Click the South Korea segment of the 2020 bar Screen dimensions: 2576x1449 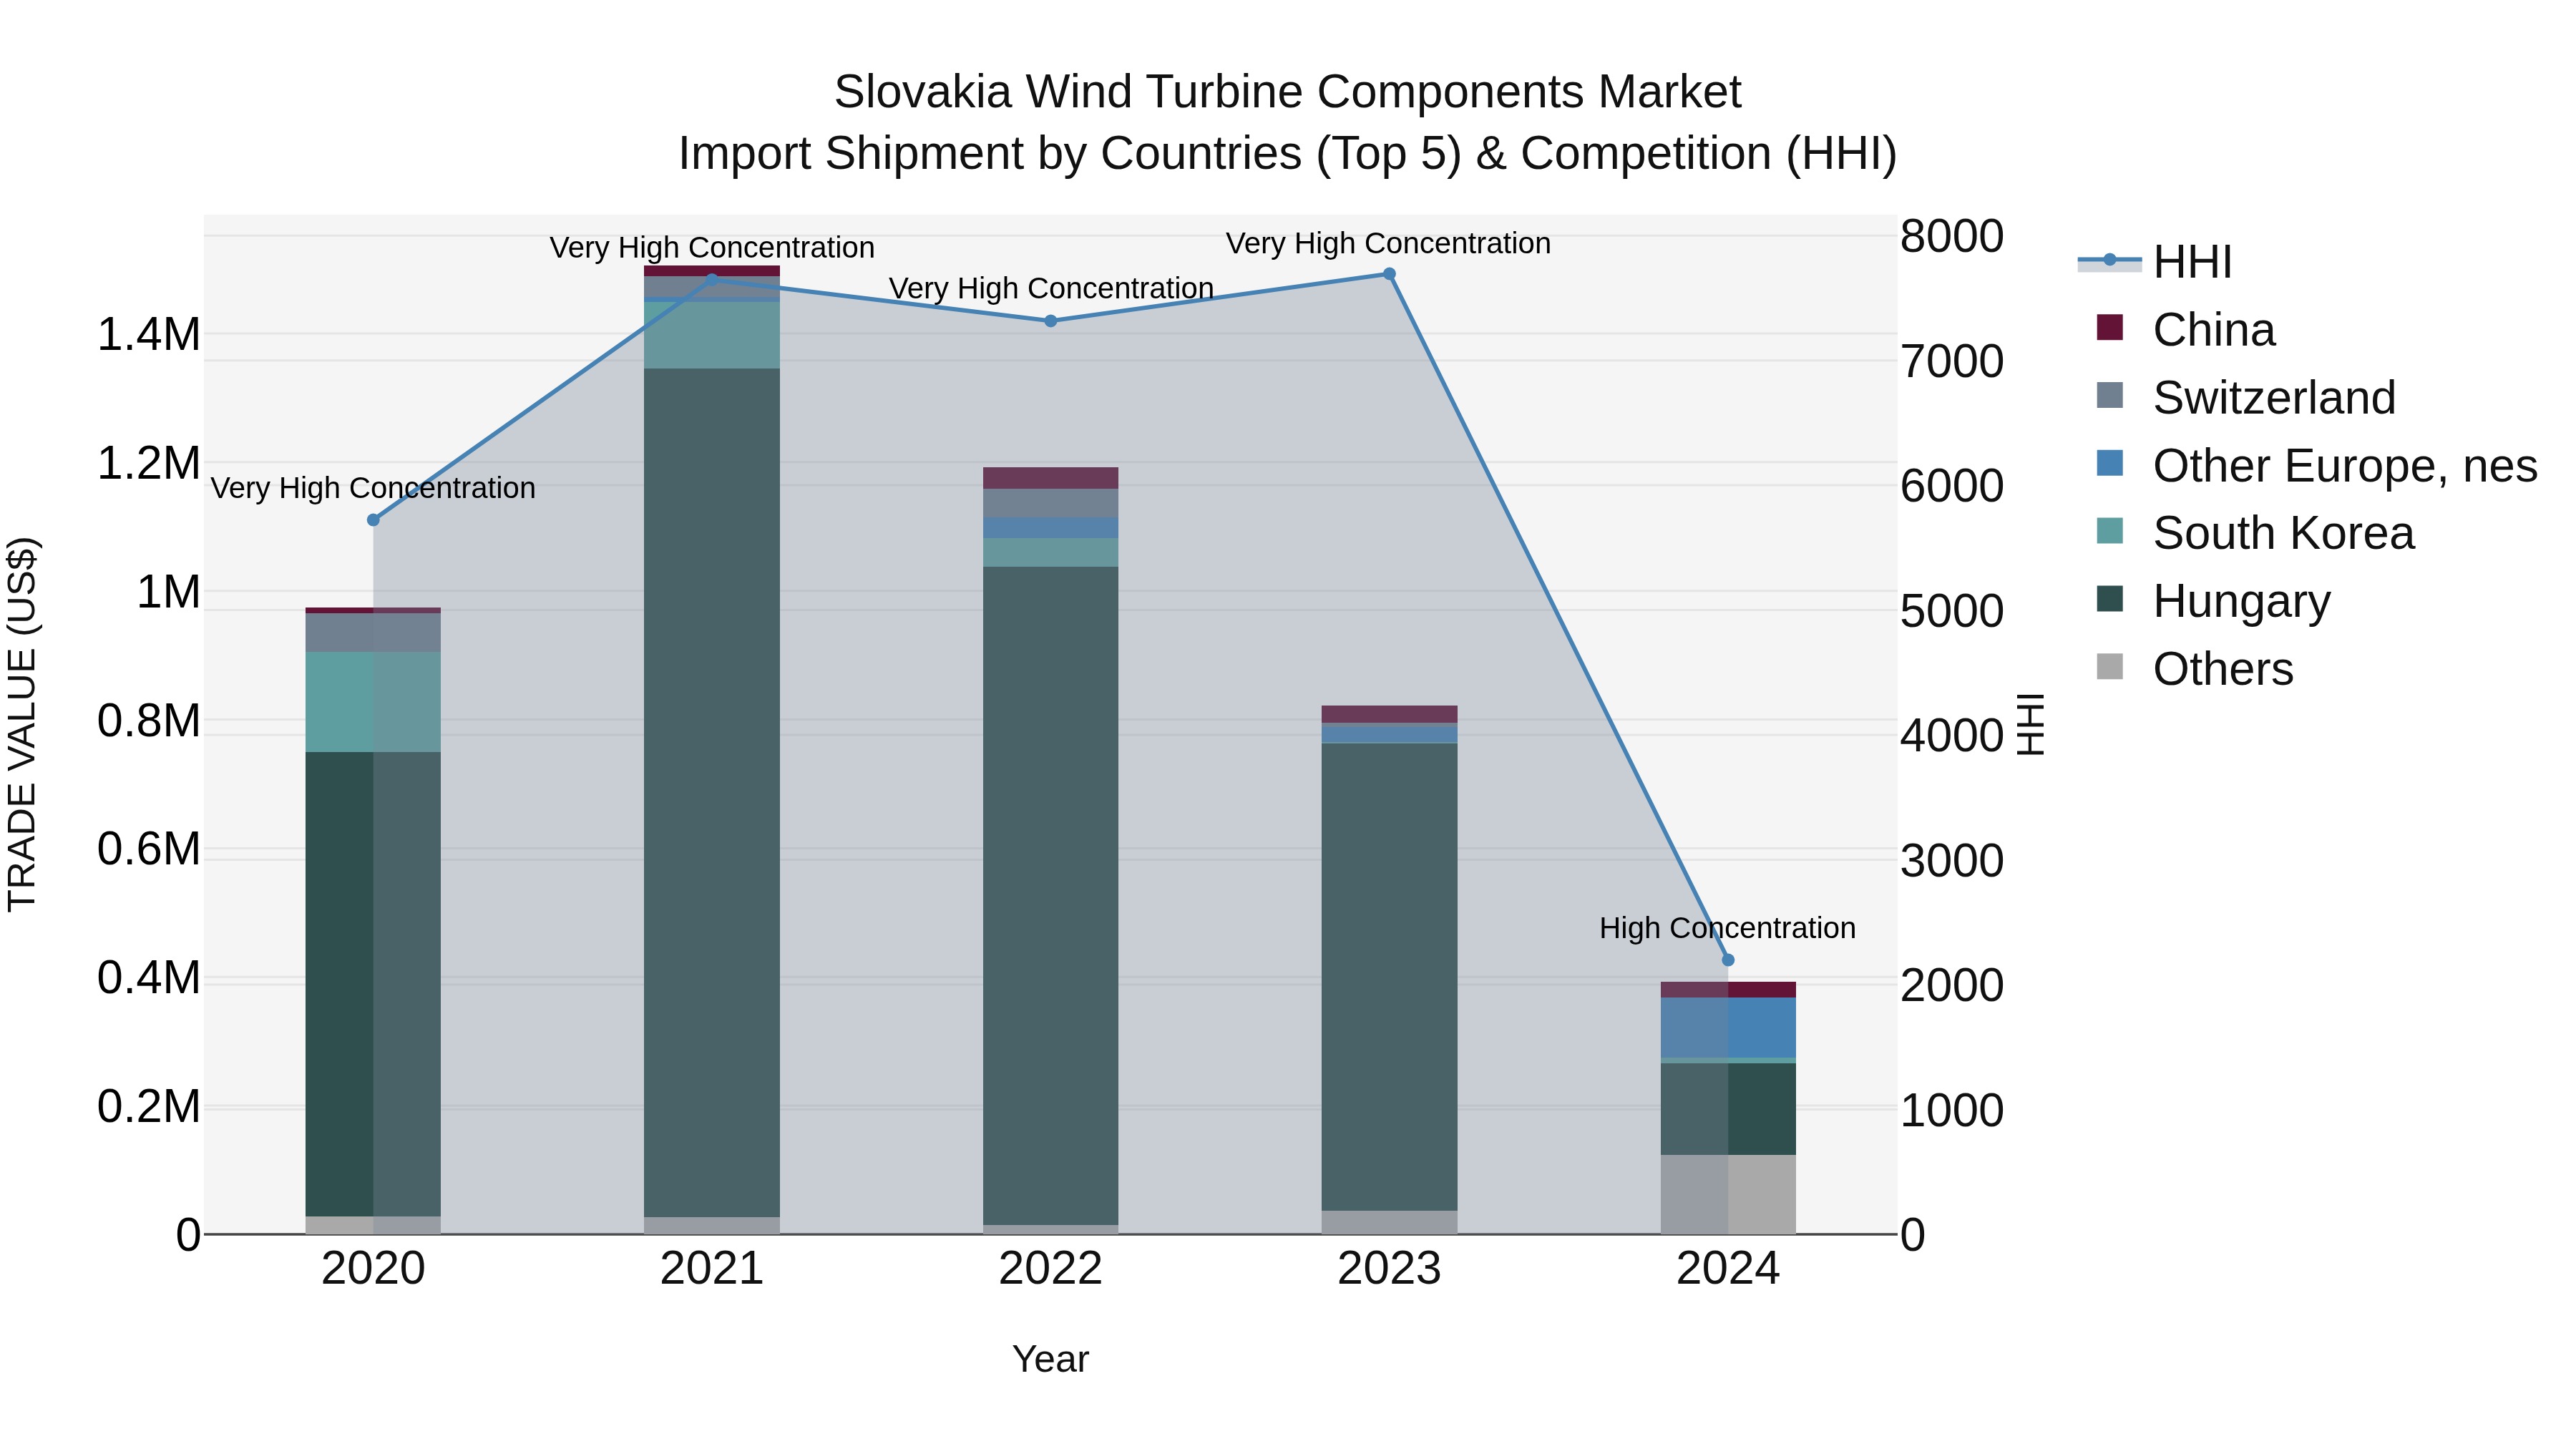[x=373, y=702]
